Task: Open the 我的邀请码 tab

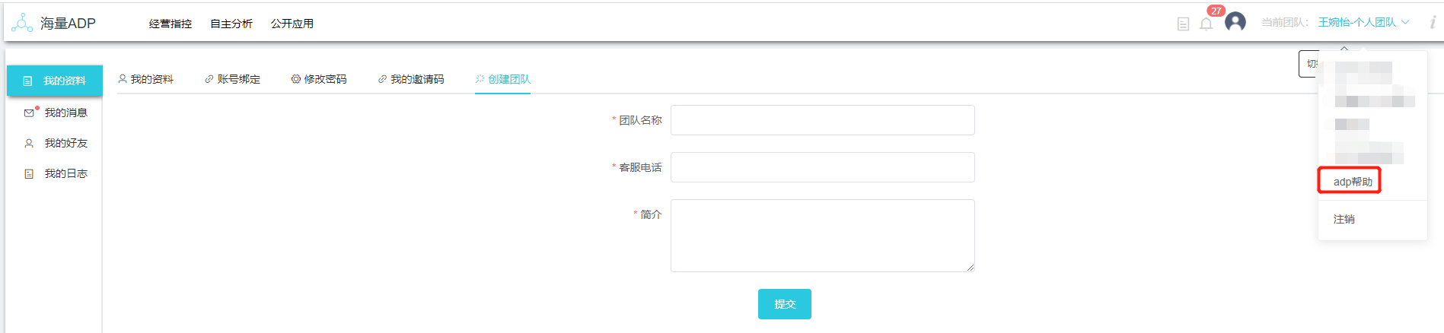Action: click(x=411, y=79)
